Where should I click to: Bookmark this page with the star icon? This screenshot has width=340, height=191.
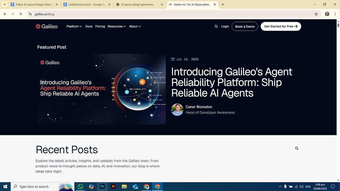(316, 14)
